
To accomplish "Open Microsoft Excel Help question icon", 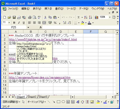I will click(x=114, y=17).
